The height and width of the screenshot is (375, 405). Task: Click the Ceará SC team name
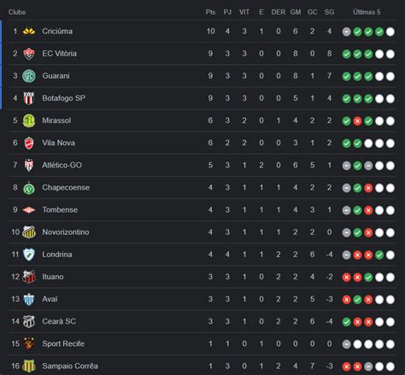tap(59, 321)
